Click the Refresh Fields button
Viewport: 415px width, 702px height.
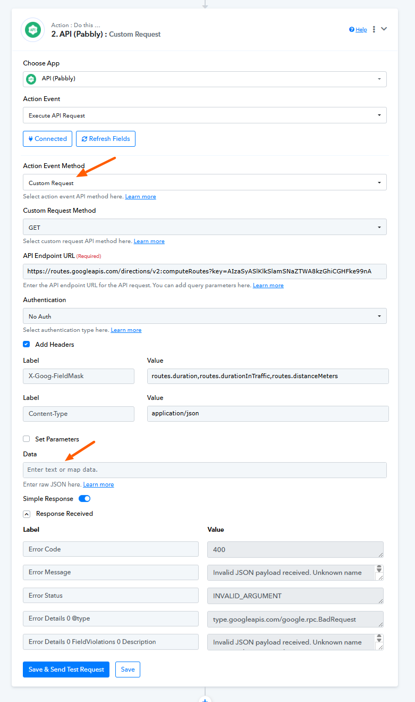click(106, 139)
